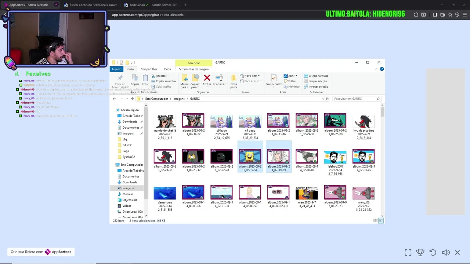470x264 pixels.
Task: Click the fullscreen icon on roulette page
Action: coord(408,252)
